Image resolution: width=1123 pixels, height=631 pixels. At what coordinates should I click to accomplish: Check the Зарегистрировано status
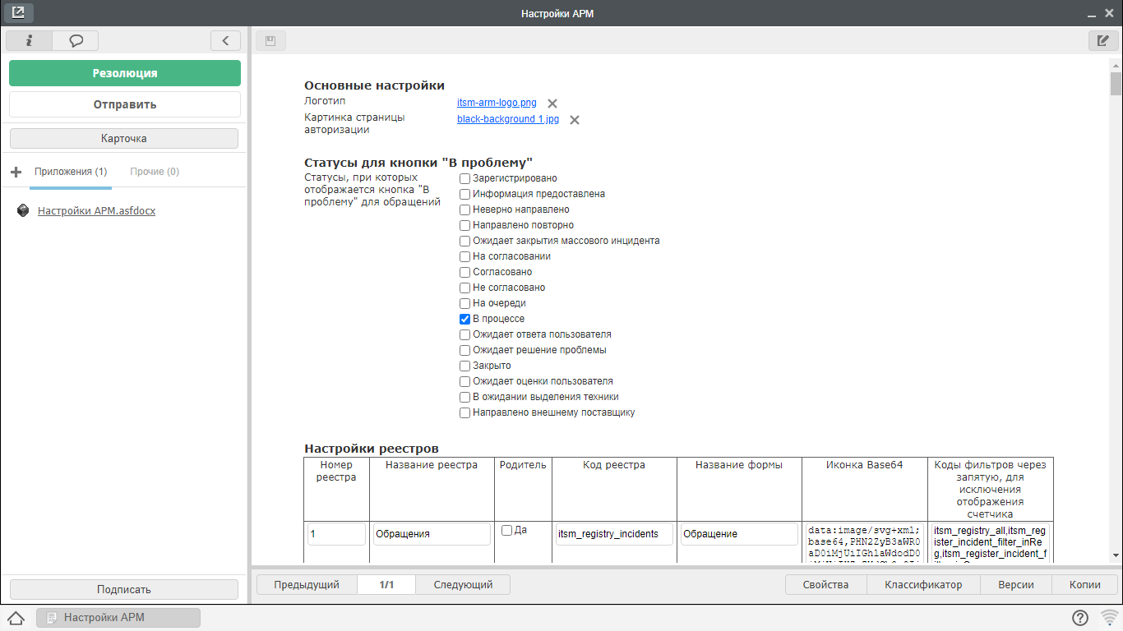click(465, 178)
